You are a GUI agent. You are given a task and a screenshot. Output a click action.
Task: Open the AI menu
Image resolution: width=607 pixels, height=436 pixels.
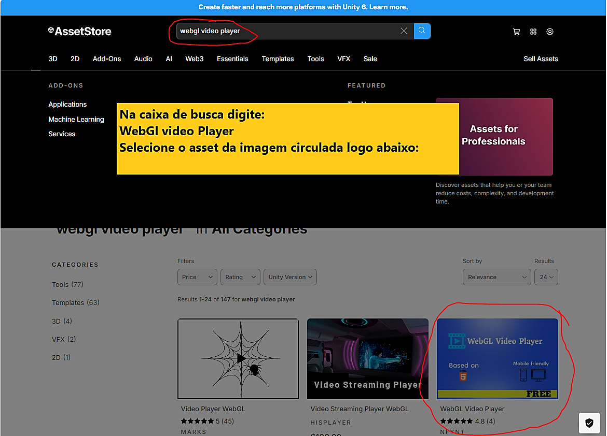[x=169, y=59]
